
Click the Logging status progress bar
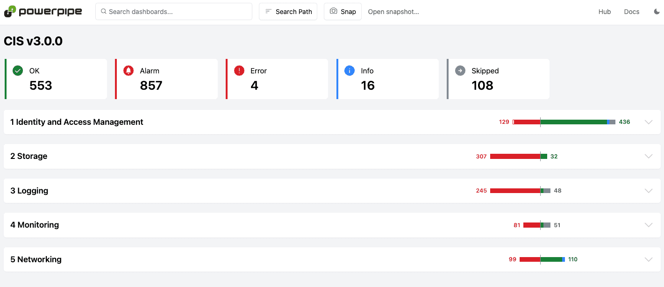tap(520, 191)
